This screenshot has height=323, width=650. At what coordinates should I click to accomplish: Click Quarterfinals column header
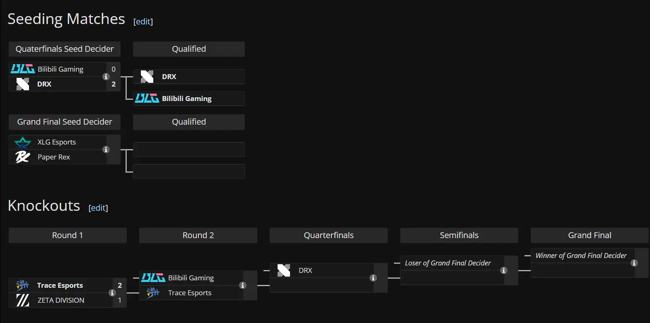329,235
